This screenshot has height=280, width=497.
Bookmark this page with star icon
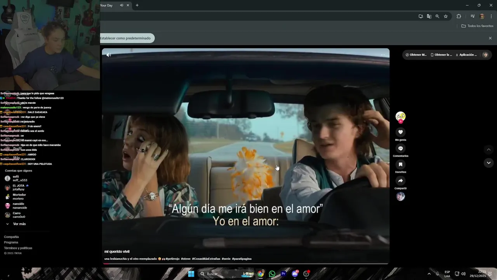pyautogui.click(x=446, y=16)
